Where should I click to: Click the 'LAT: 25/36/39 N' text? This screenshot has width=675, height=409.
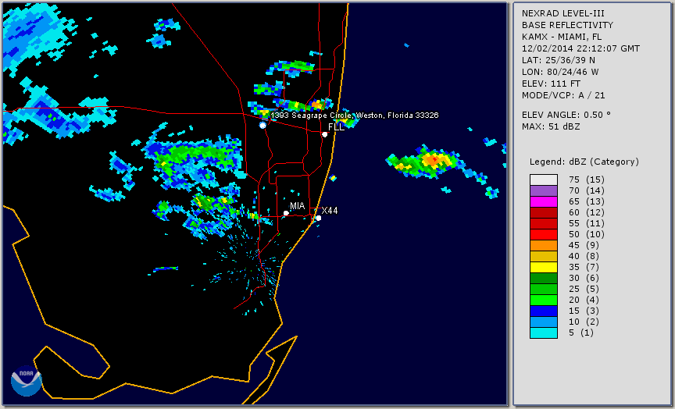(559, 60)
